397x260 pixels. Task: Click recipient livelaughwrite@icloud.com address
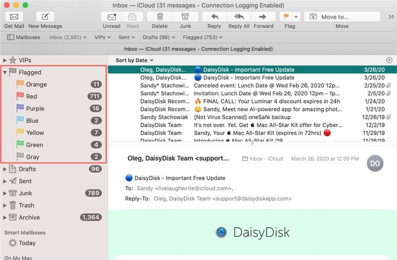coord(193,188)
